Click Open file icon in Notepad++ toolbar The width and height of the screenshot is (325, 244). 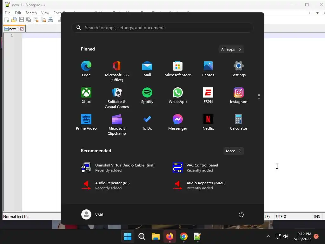click(x=14, y=20)
